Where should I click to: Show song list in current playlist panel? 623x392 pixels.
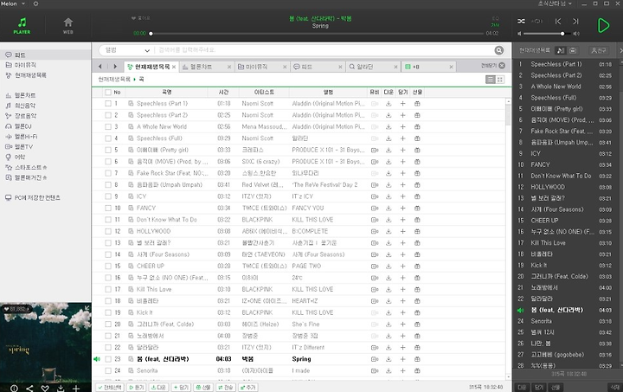[x=560, y=50]
